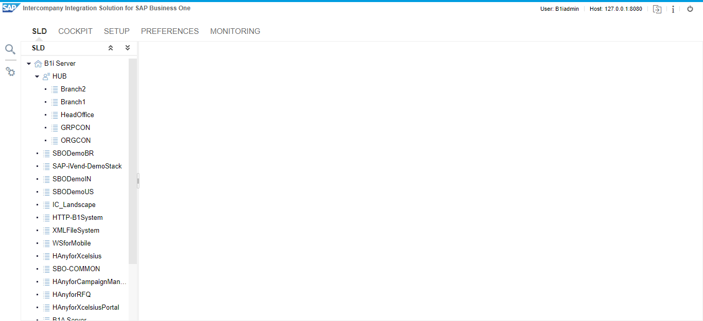Click the SAP logo
This screenshot has height=321, width=703.
point(11,8)
